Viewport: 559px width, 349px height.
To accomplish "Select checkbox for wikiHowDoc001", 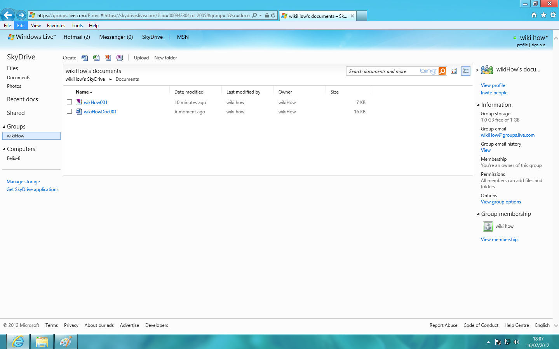I will point(69,111).
